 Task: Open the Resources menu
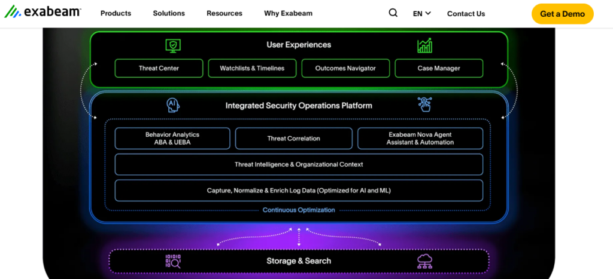click(224, 13)
